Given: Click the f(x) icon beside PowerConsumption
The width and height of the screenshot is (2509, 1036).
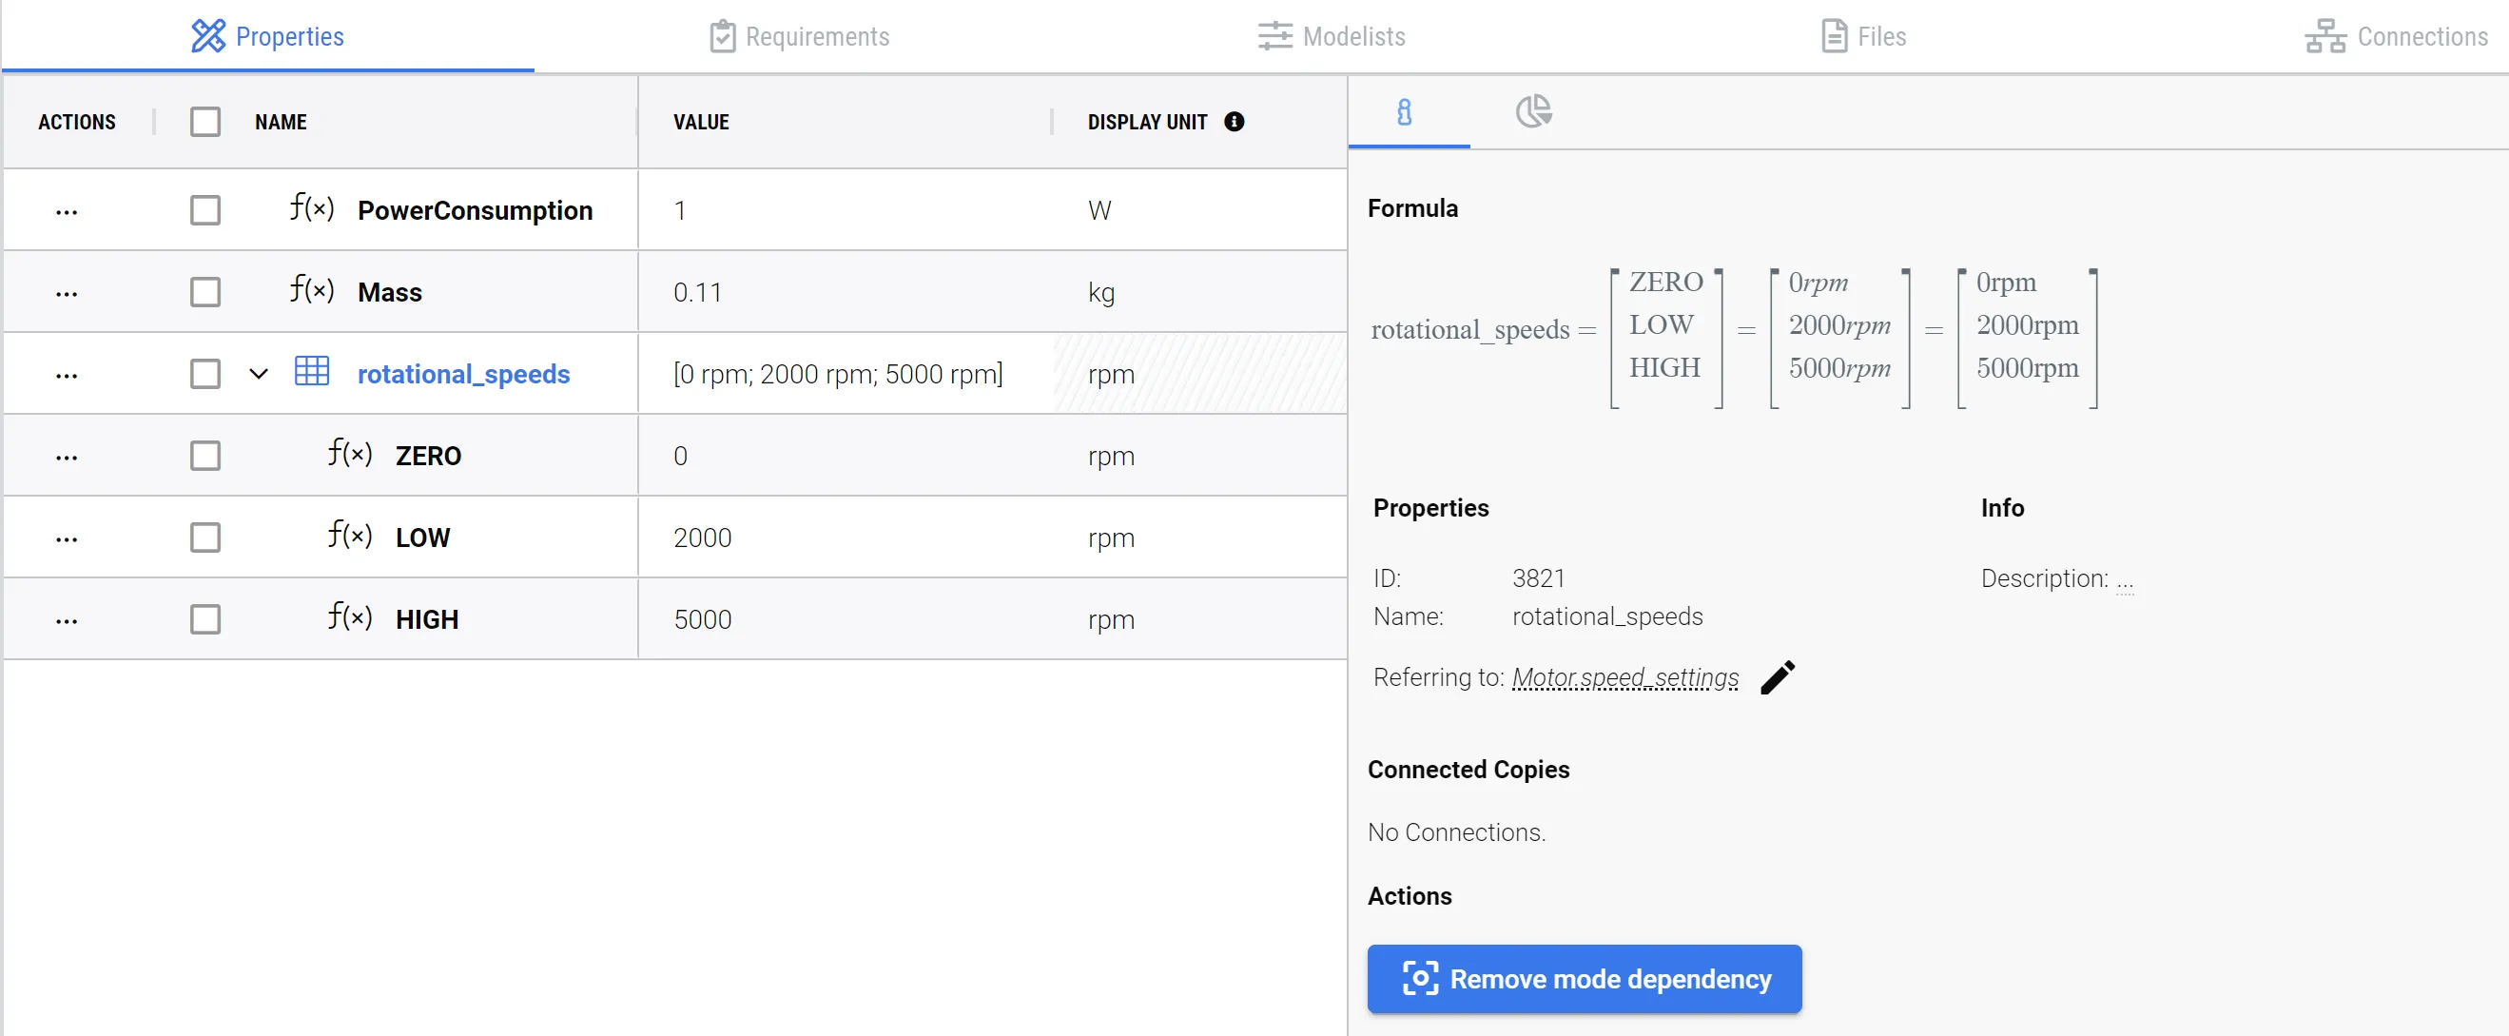Looking at the screenshot, I should (312, 208).
